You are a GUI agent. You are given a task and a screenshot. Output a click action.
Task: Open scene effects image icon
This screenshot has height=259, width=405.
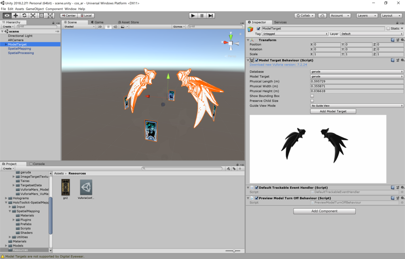[x=123, y=26]
